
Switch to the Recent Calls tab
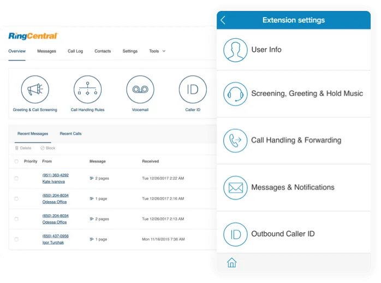(70, 134)
